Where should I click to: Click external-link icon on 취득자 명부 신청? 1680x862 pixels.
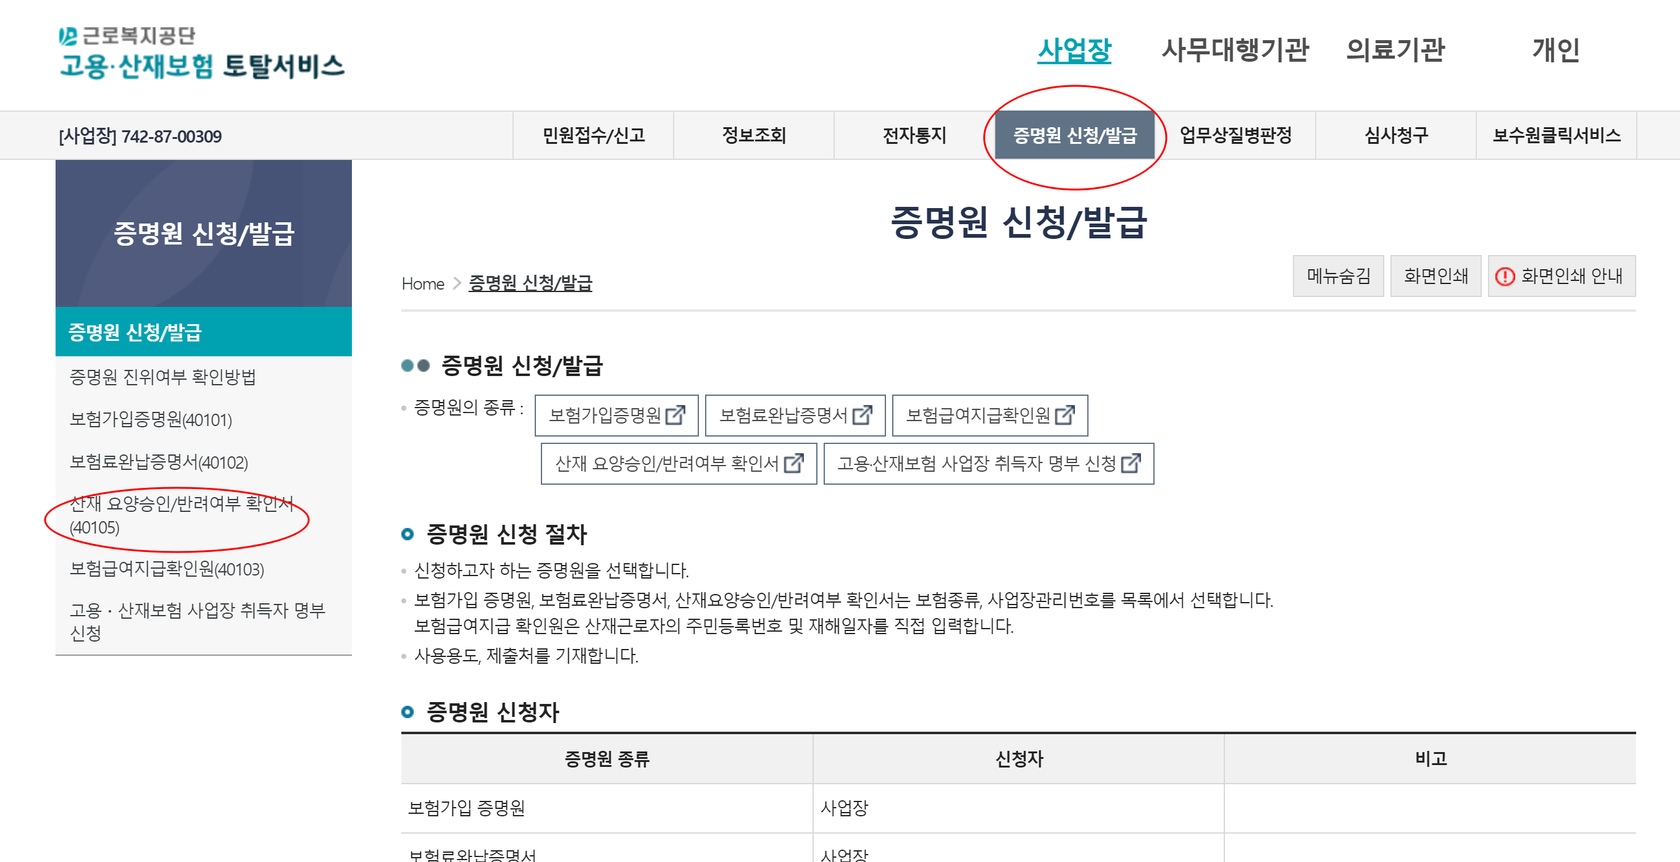click(x=1131, y=463)
